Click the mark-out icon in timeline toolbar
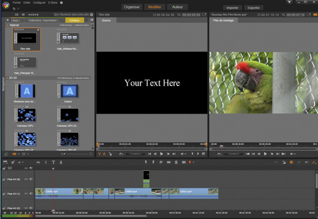The height and width of the screenshot is (219, 318). tap(153, 162)
